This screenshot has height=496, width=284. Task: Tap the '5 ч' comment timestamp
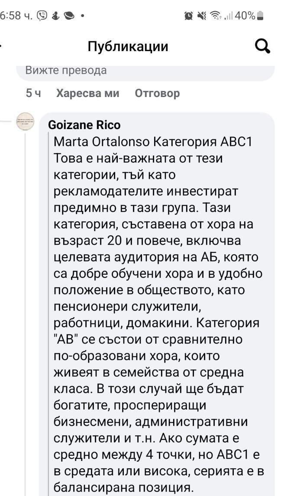pyautogui.click(x=33, y=93)
